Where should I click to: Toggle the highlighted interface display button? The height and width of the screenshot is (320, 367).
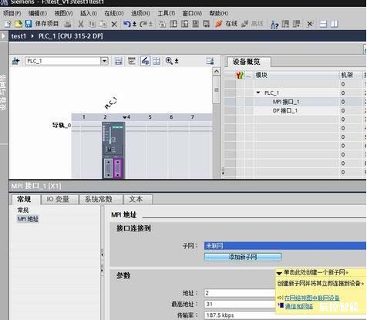[145, 61]
